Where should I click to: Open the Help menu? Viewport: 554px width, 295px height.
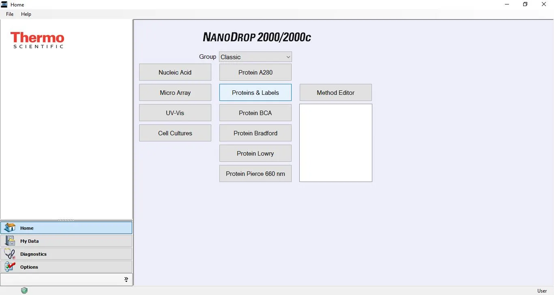(x=26, y=14)
